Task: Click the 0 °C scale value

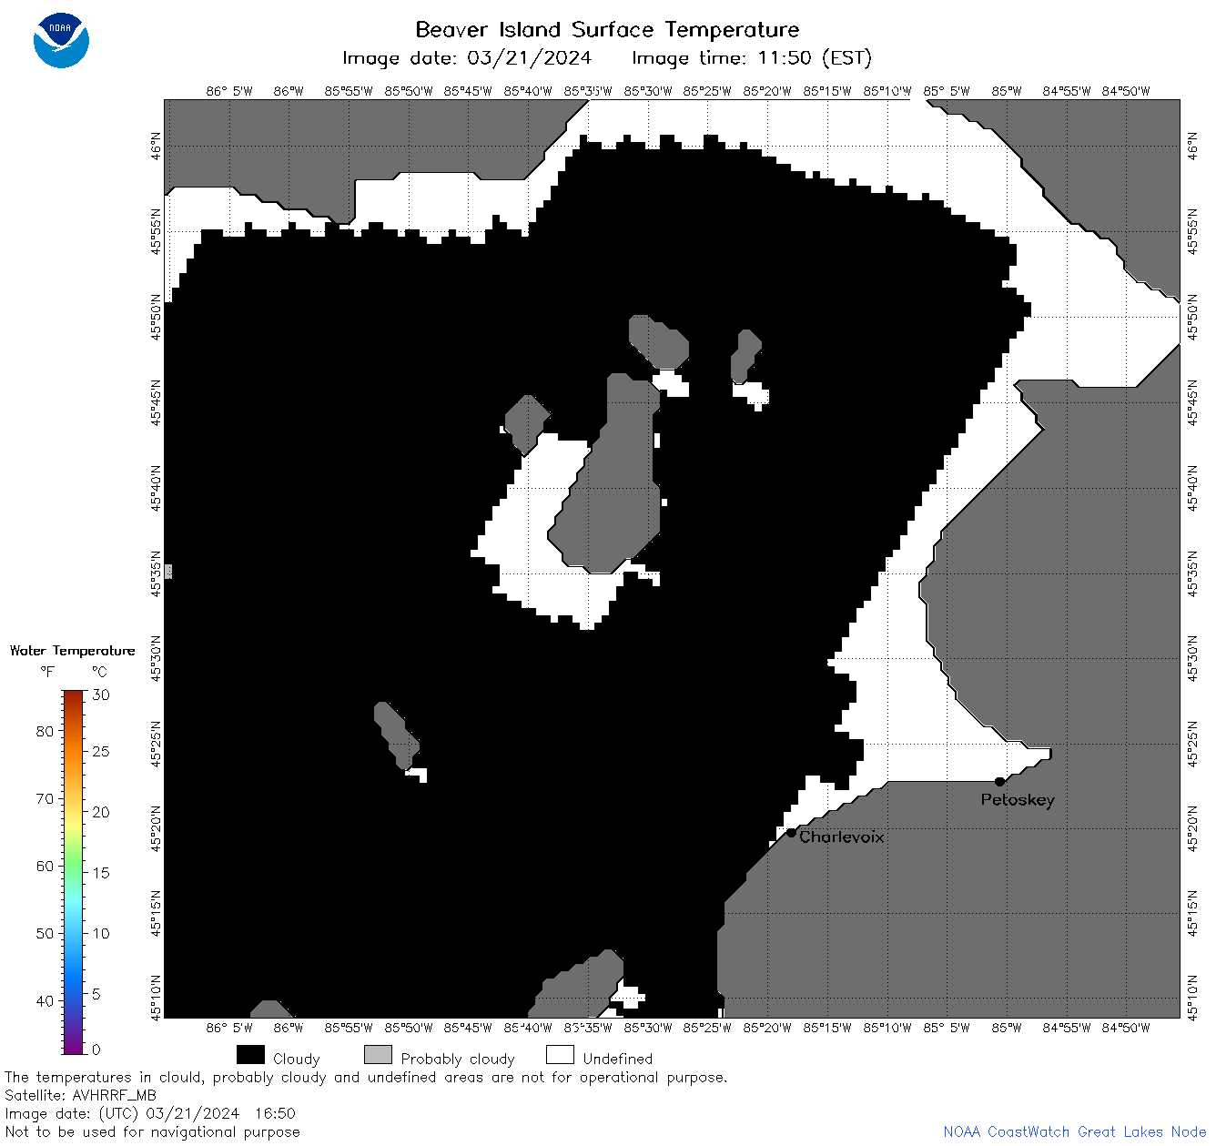Action: tap(97, 1050)
